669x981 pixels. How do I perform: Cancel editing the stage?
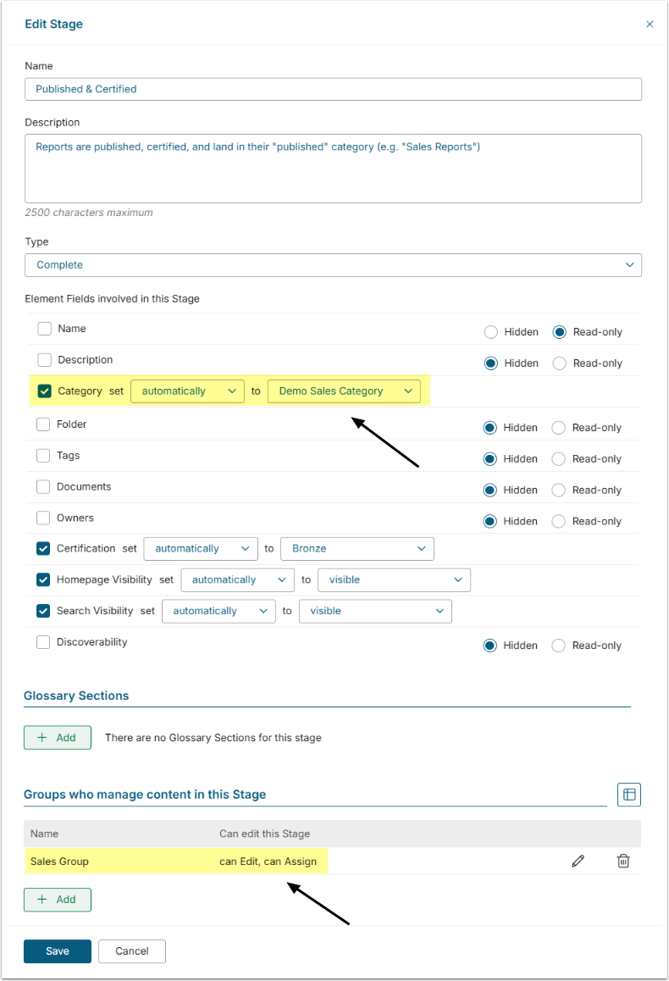[131, 951]
